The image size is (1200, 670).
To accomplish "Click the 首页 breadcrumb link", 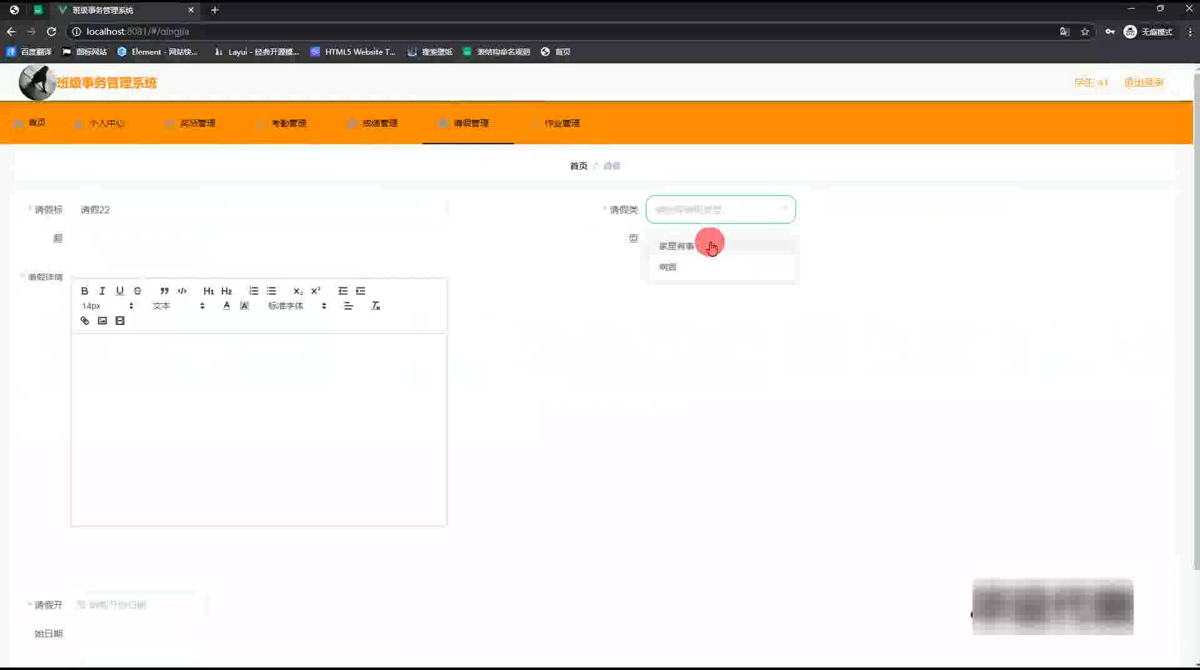I will (579, 166).
